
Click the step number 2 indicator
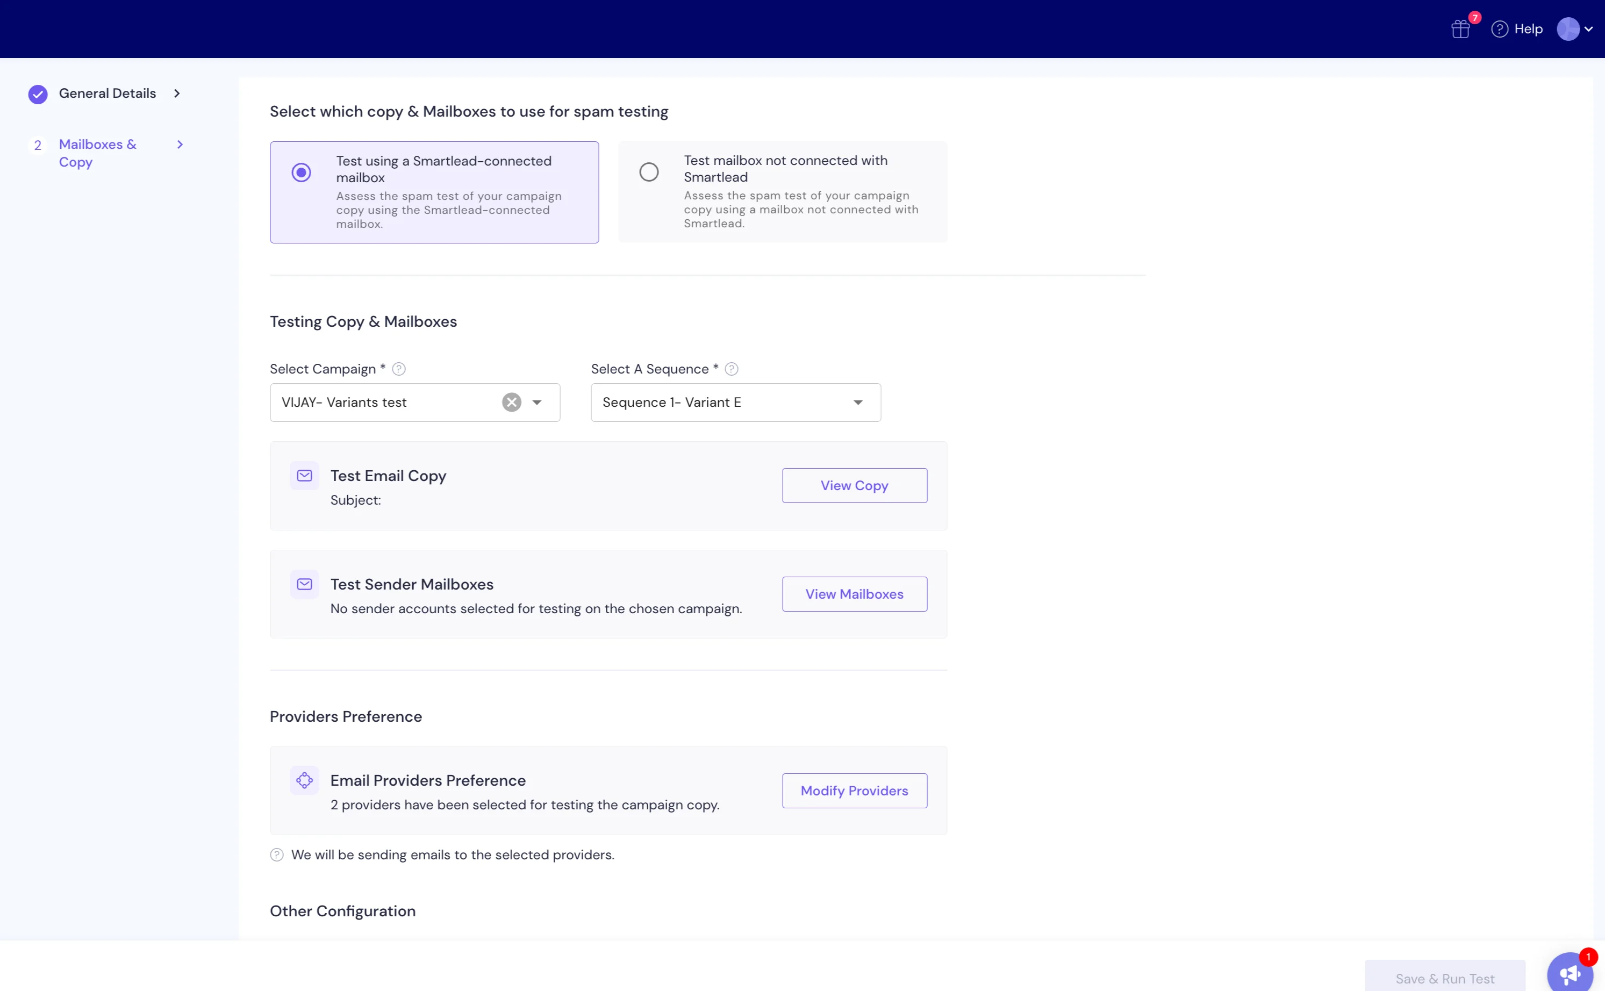(x=38, y=146)
